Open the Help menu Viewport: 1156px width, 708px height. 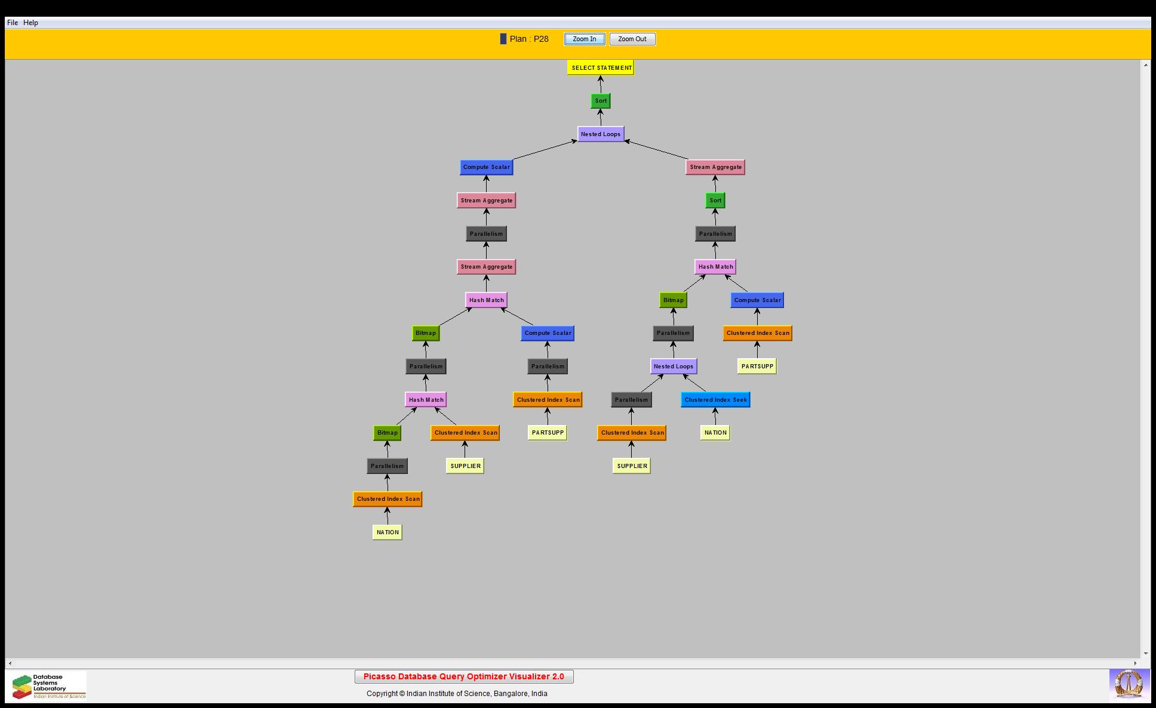pyautogui.click(x=30, y=23)
